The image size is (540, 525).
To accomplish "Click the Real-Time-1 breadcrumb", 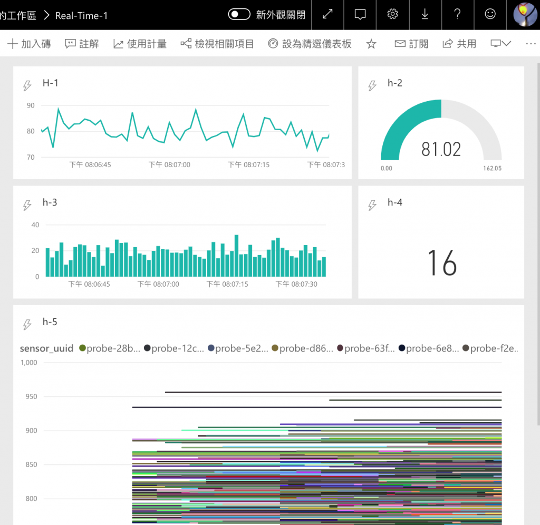I will coord(81,16).
